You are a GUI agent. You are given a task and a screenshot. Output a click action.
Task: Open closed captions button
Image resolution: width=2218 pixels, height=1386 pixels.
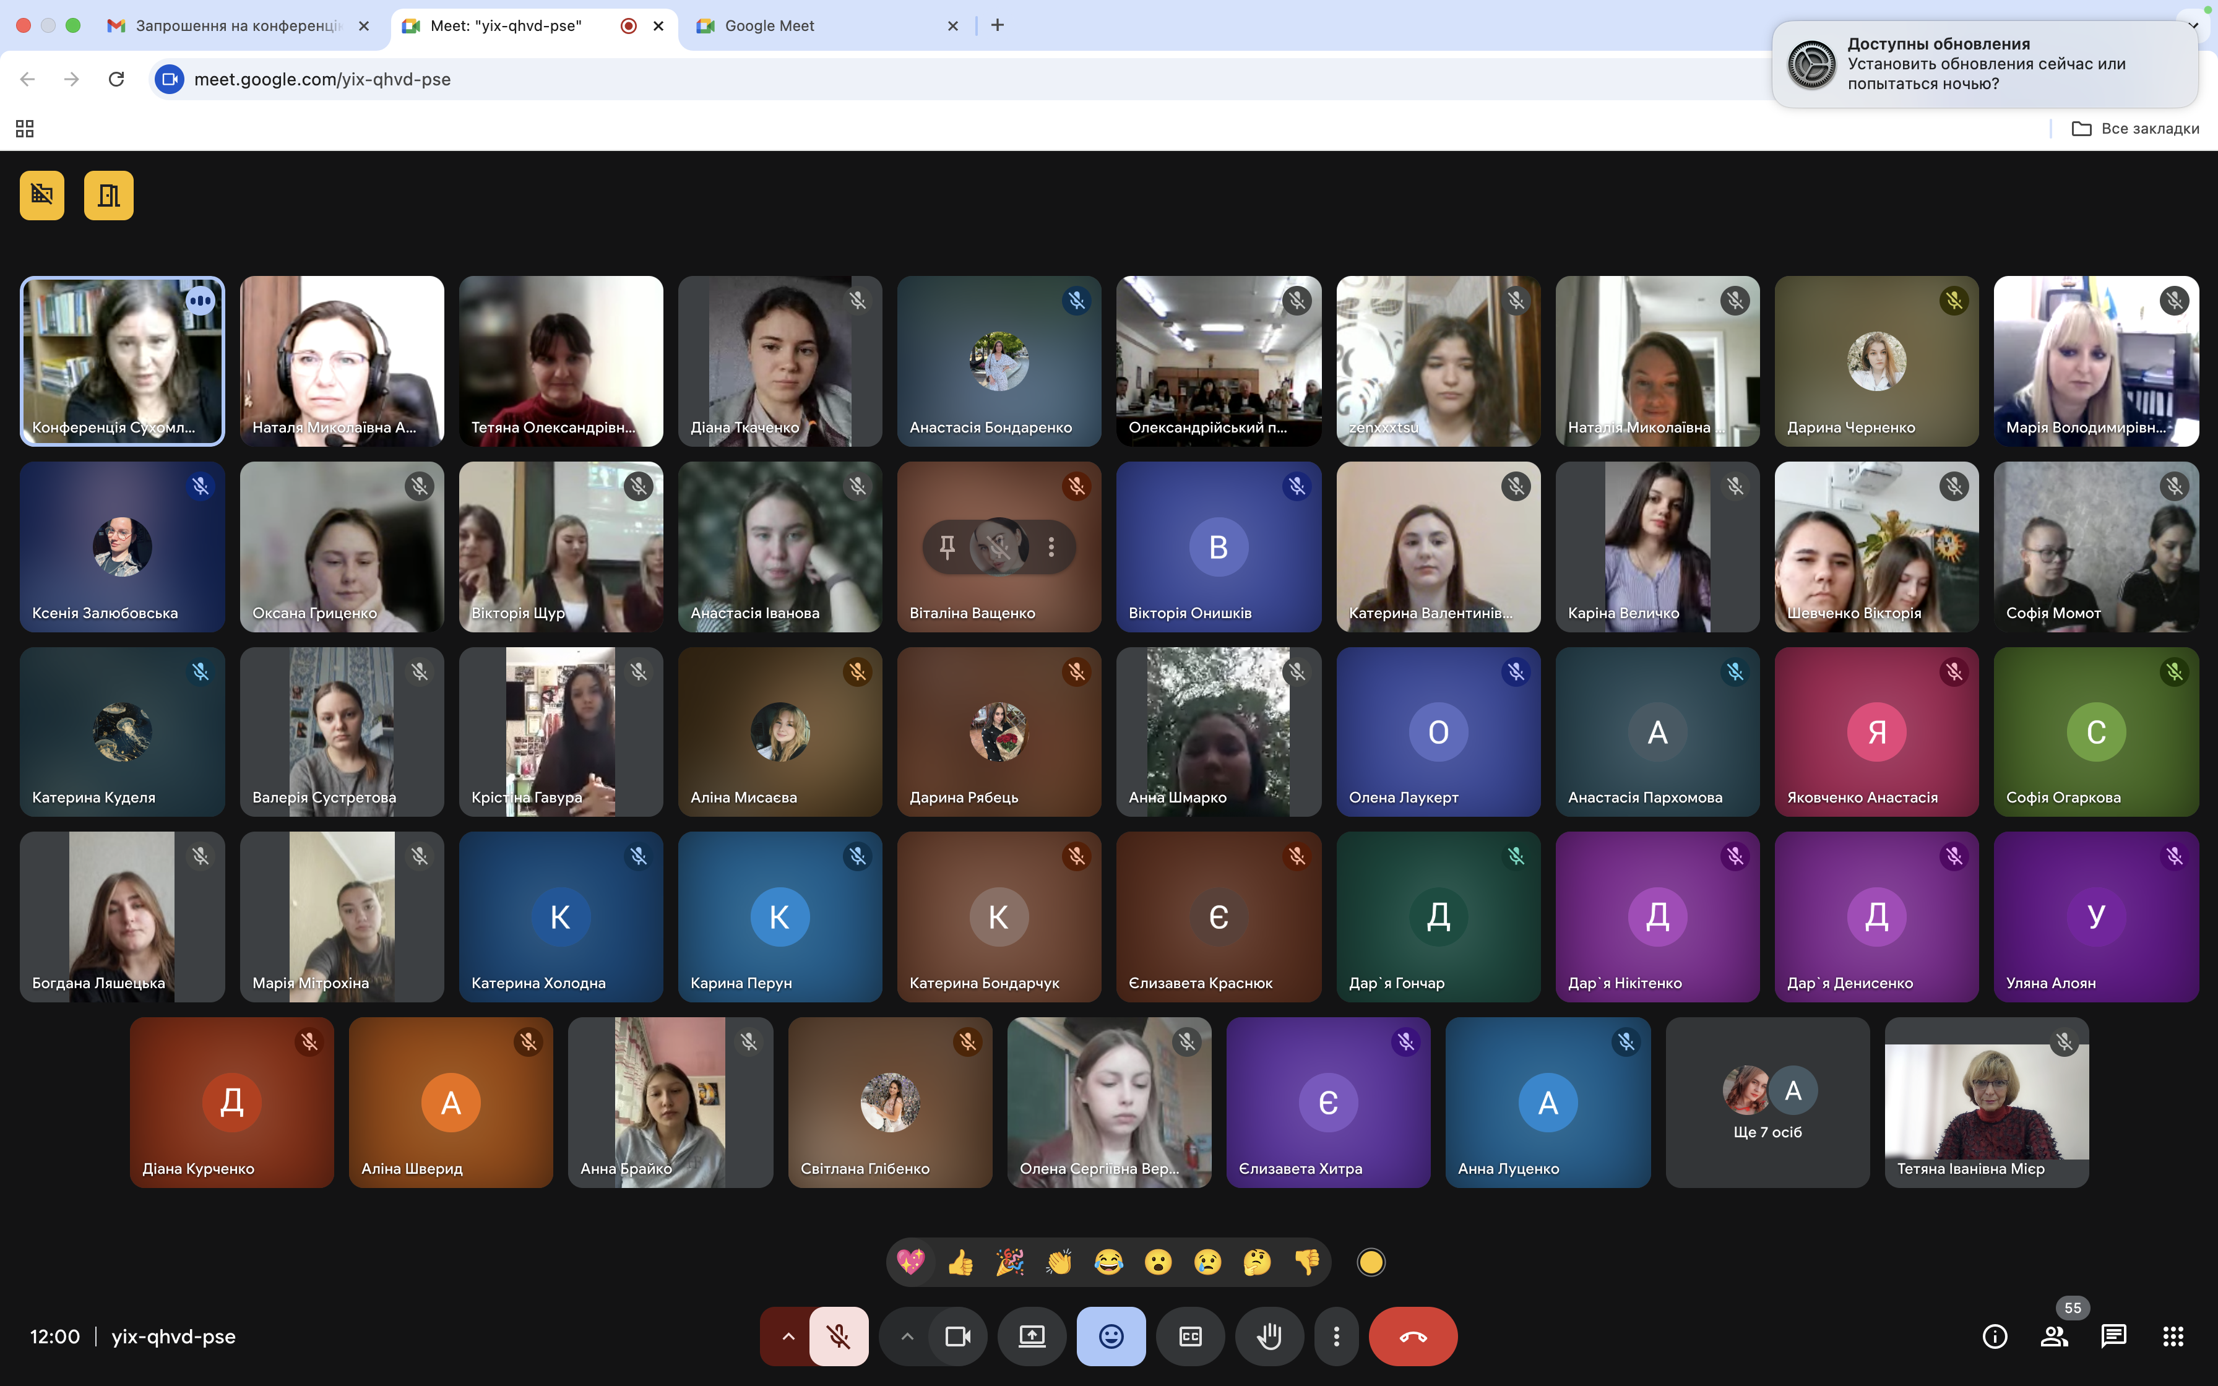tap(1189, 1336)
